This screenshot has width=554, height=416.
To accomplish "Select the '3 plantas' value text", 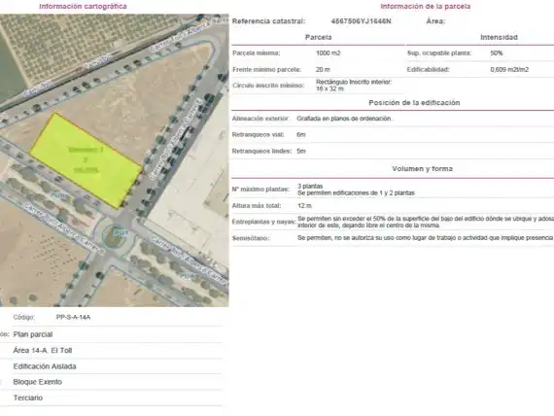I will coord(310,187).
